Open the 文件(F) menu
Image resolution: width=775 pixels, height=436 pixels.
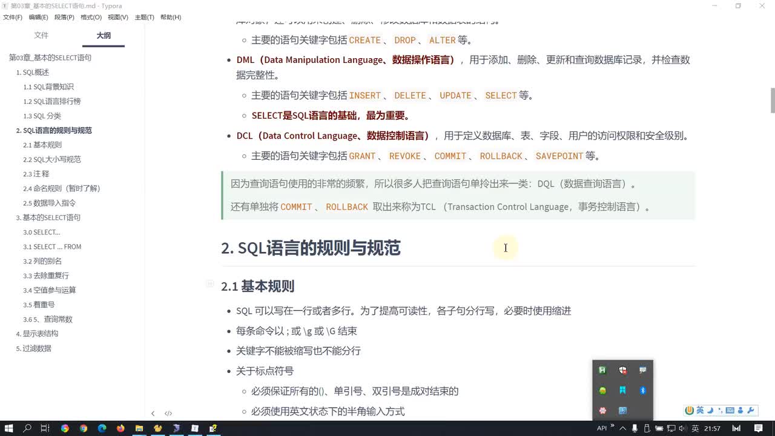pos(12,17)
